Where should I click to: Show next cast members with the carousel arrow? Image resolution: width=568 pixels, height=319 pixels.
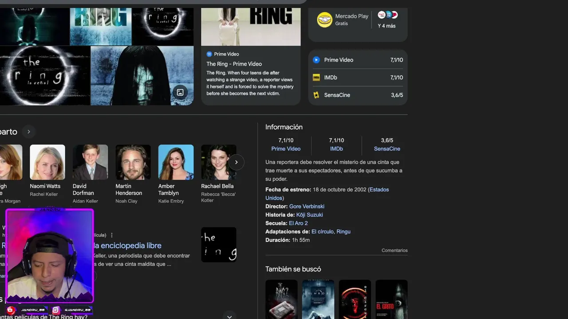click(x=236, y=162)
